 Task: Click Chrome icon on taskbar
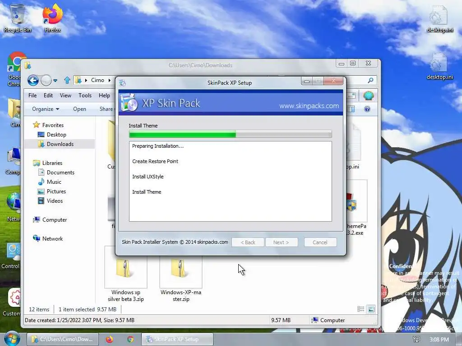pos(130,339)
